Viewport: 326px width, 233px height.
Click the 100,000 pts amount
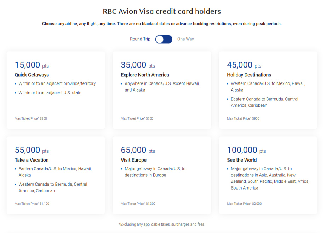tap(246, 150)
